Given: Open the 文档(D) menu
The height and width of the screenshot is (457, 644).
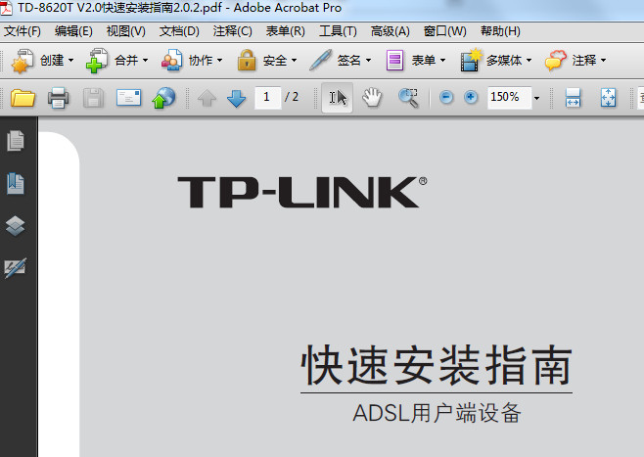Looking at the screenshot, I should (x=179, y=31).
